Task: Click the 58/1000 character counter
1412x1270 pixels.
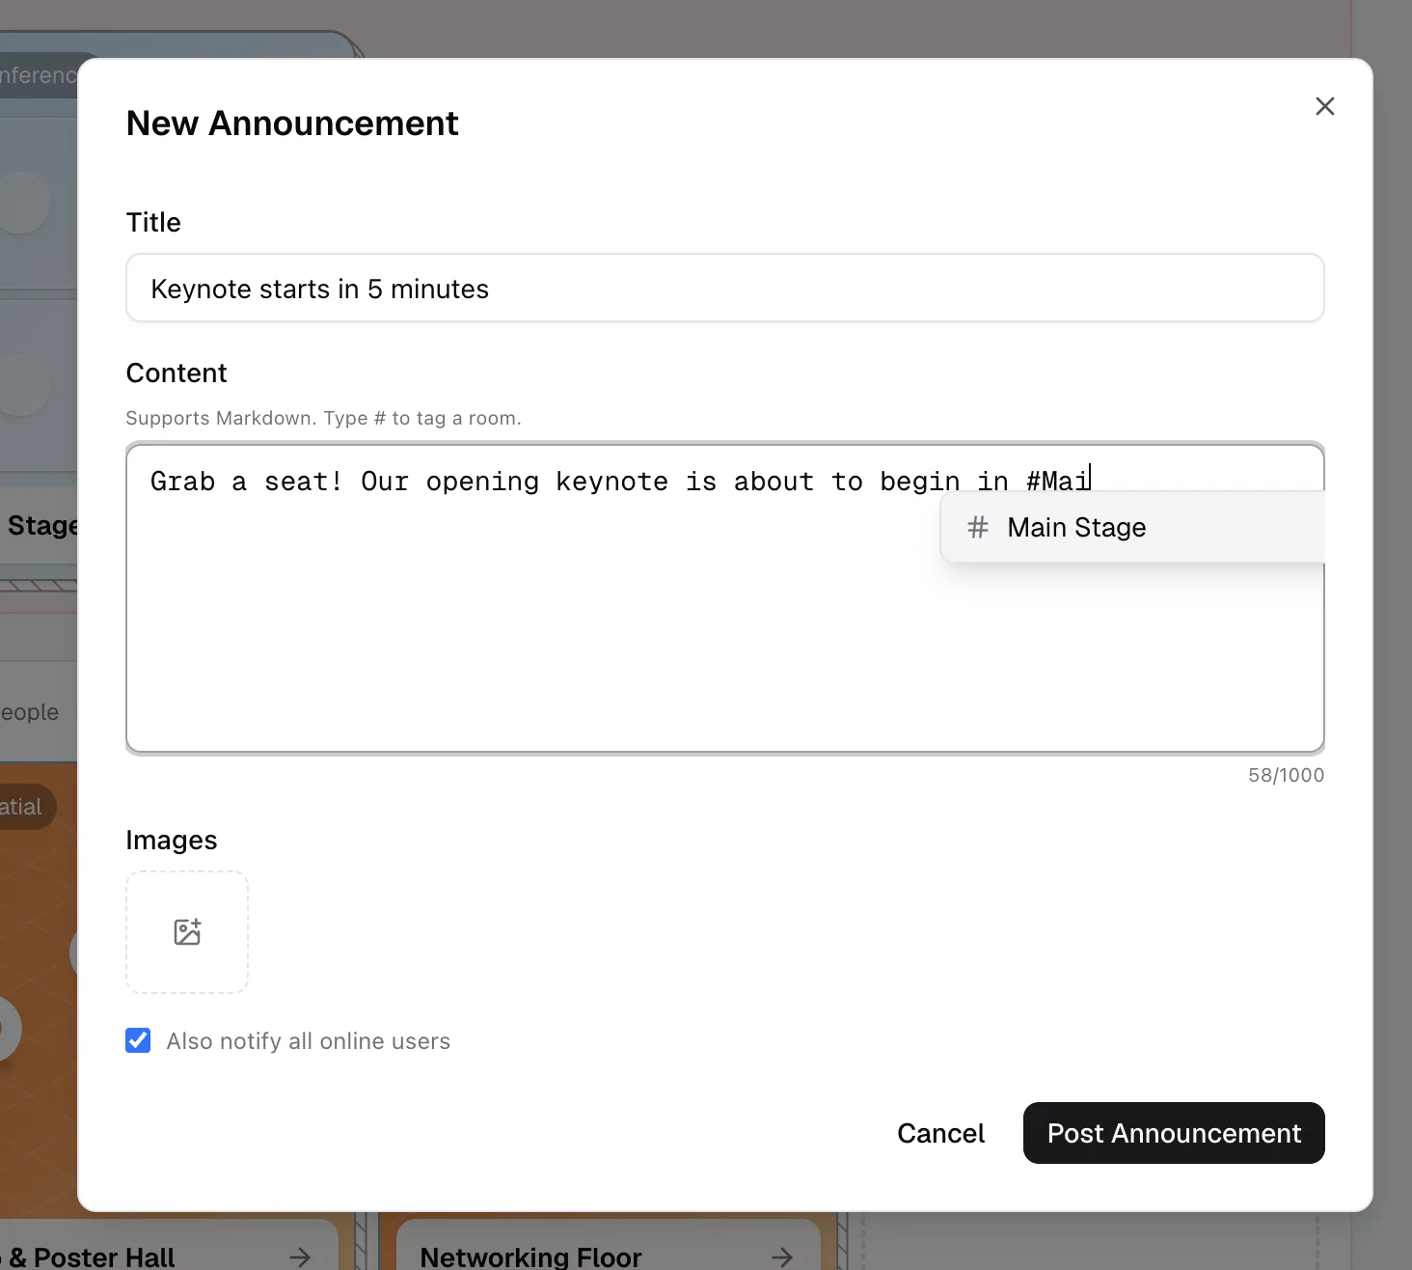Action: pos(1286,775)
